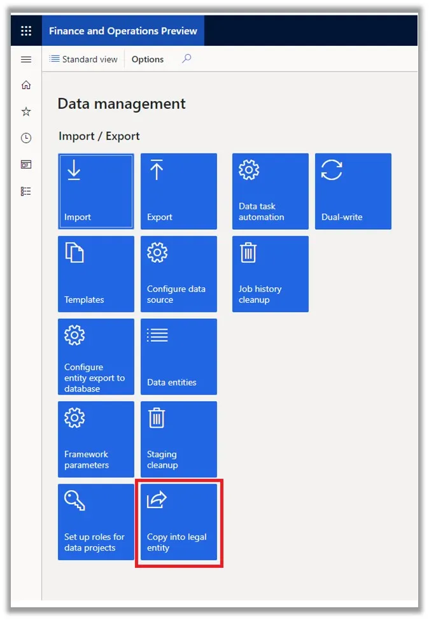Image resolution: width=429 pixels, height=620 pixels.
Task: Click the search magnifier icon
Action: click(x=186, y=59)
